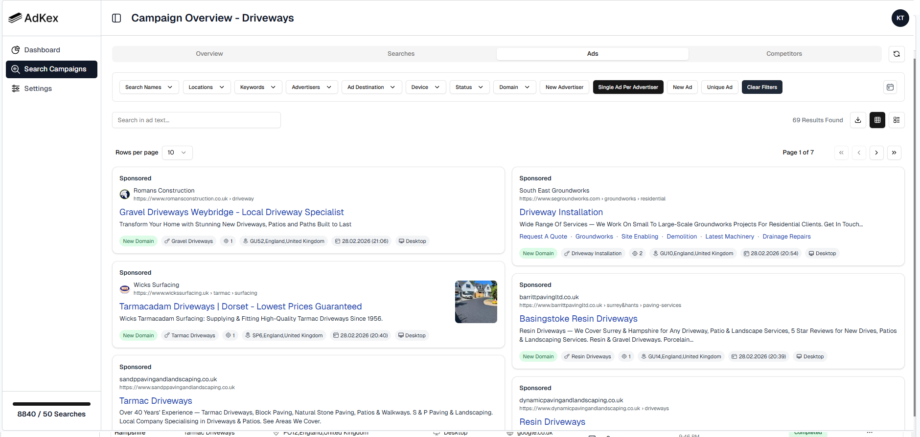Click Clear Filters button

tap(762, 87)
